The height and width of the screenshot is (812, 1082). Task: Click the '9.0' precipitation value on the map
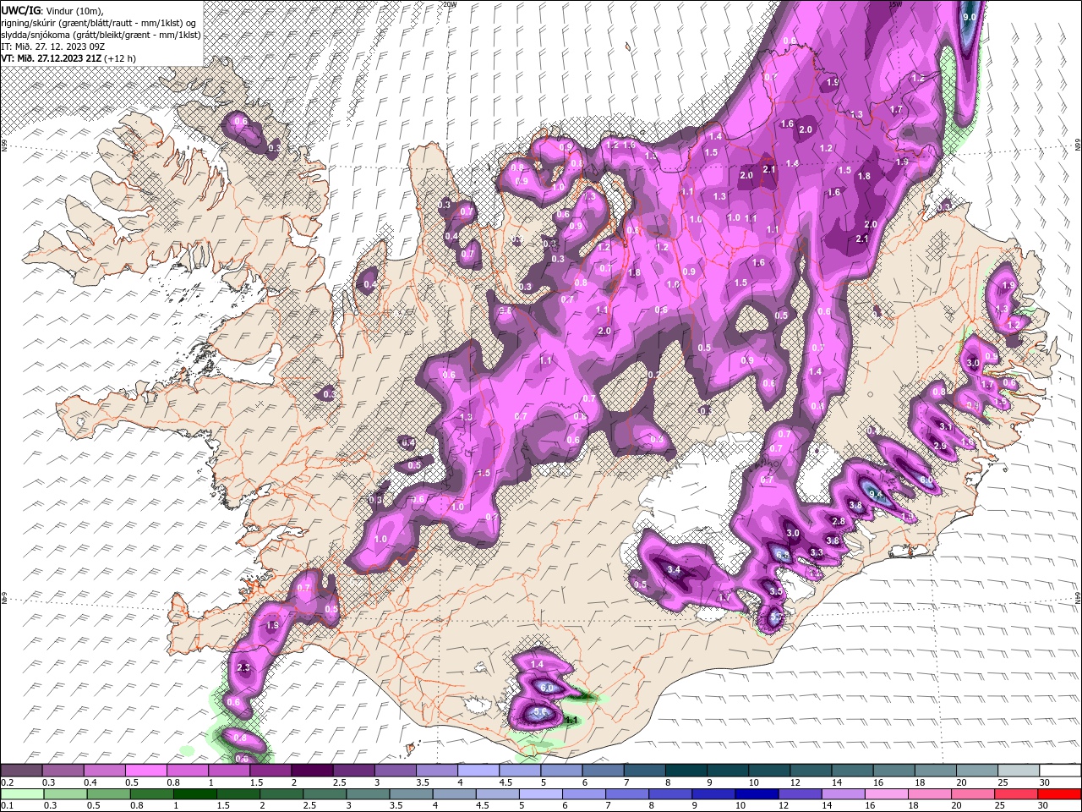tap(970, 17)
